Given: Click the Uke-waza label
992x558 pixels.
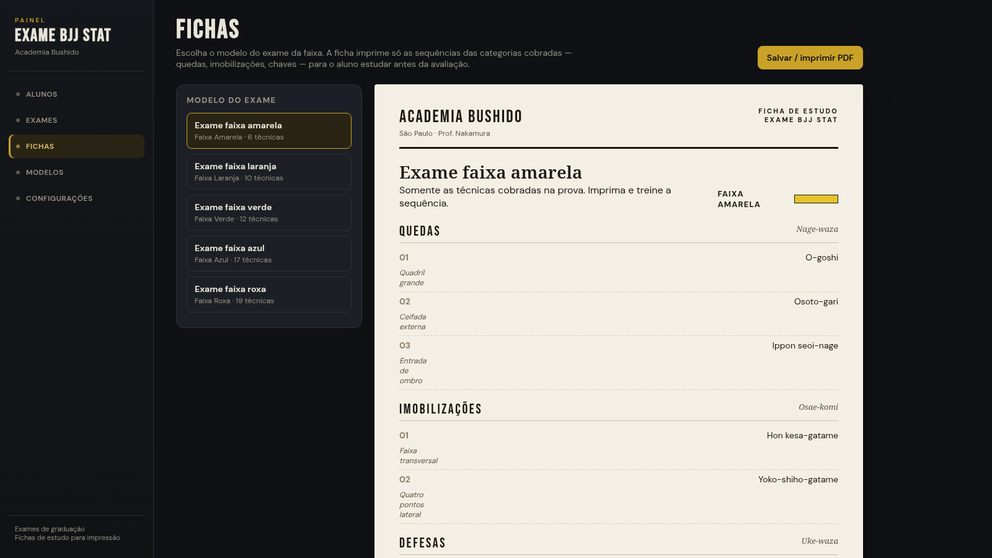Looking at the screenshot, I should pos(820,541).
